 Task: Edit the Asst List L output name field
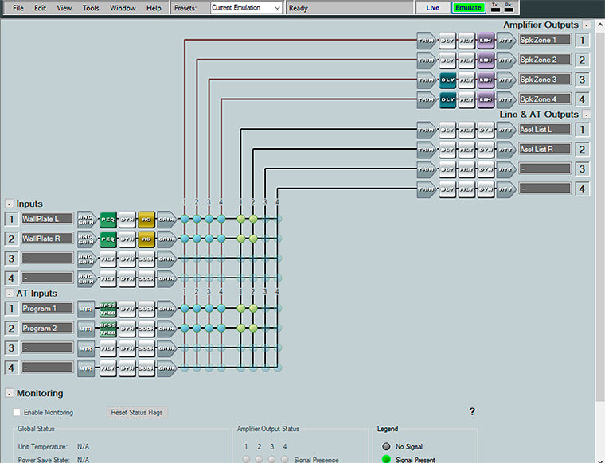click(x=544, y=129)
